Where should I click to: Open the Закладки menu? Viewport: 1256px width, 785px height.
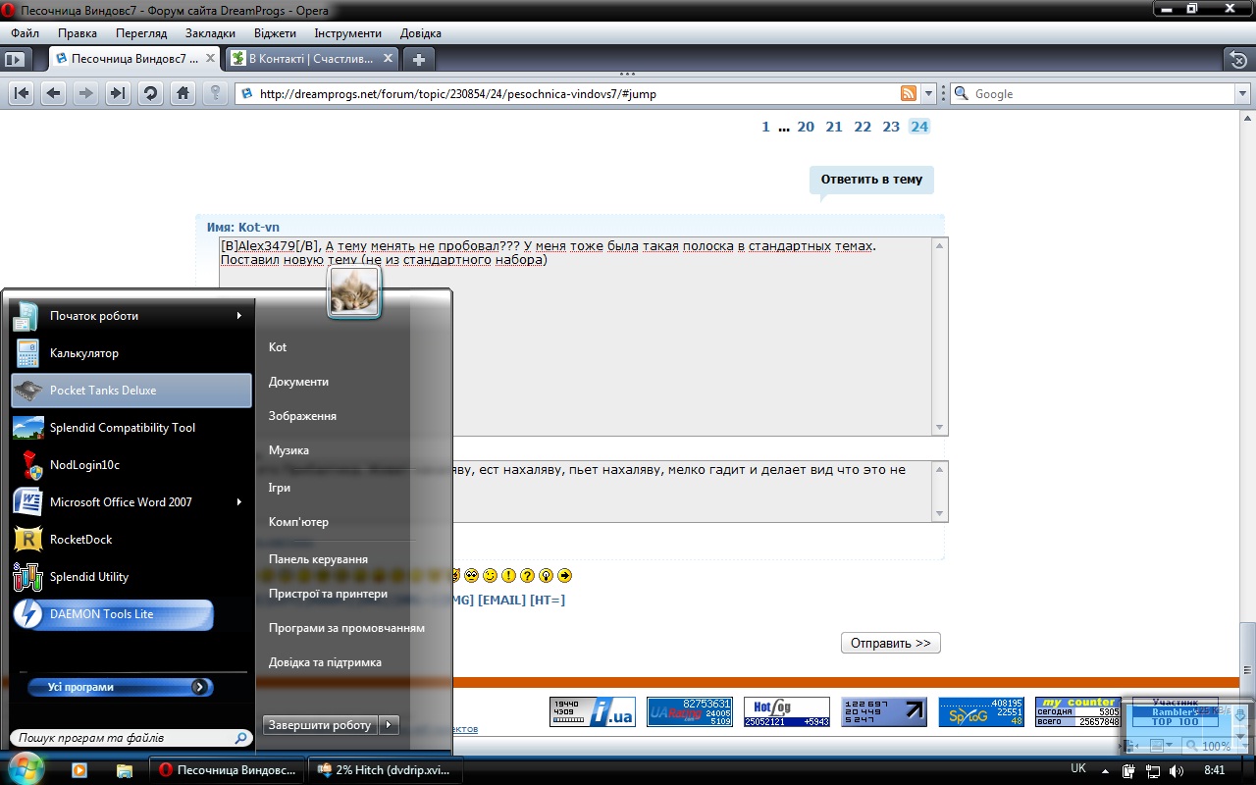tap(210, 33)
